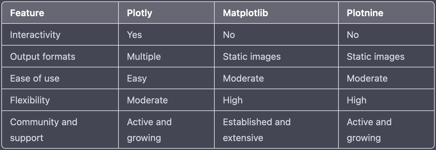
Task: Click Matplotlib's Established and extensive cell
Action: click(276, 130)
